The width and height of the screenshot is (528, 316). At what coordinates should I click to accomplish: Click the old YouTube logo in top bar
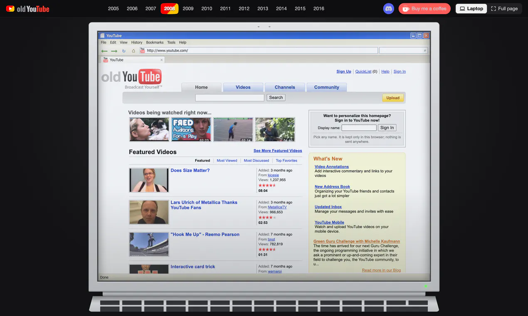(x=27, y=9)
